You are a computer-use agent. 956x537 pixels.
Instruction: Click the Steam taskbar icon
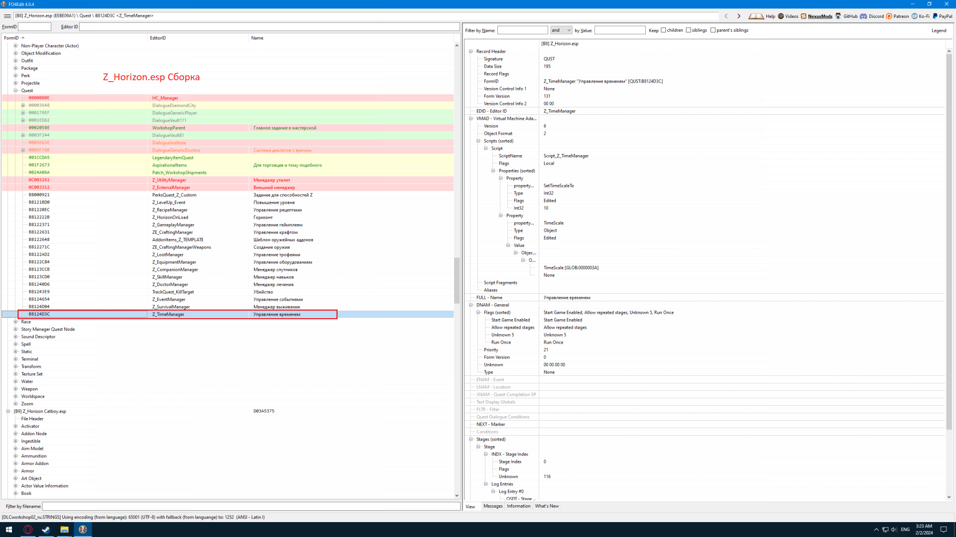coord(46,530)
